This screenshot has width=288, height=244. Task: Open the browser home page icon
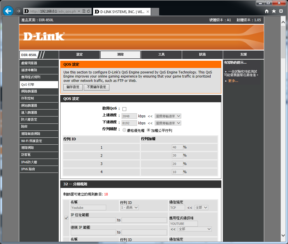tap(267, 11)
